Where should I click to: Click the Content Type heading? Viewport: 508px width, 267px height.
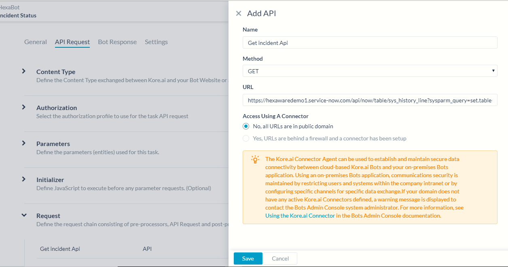(56, 72)
